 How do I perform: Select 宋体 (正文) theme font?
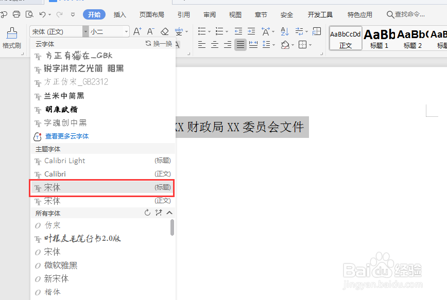pos(103,201)
